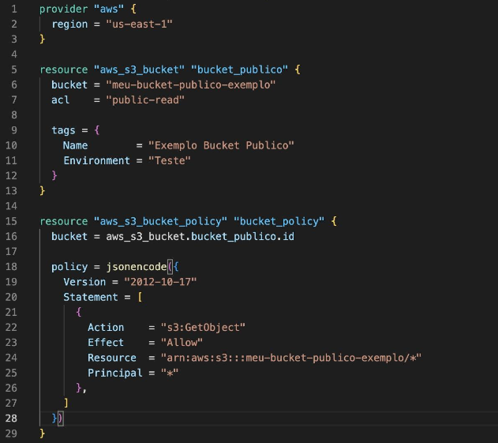Click the opening brace on line 21
Screen dimensions: 498x443
point(78,312)
